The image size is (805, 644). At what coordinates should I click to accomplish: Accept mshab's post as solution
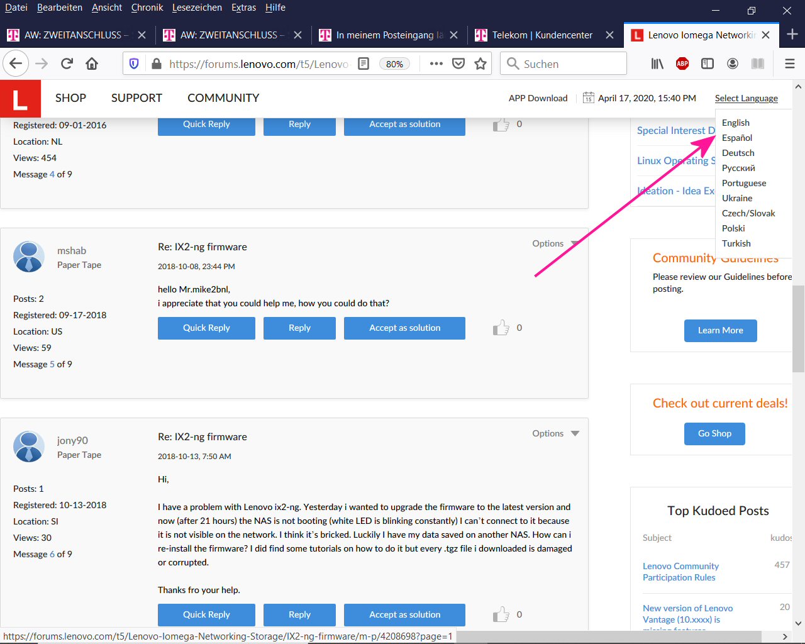point(404,328)
